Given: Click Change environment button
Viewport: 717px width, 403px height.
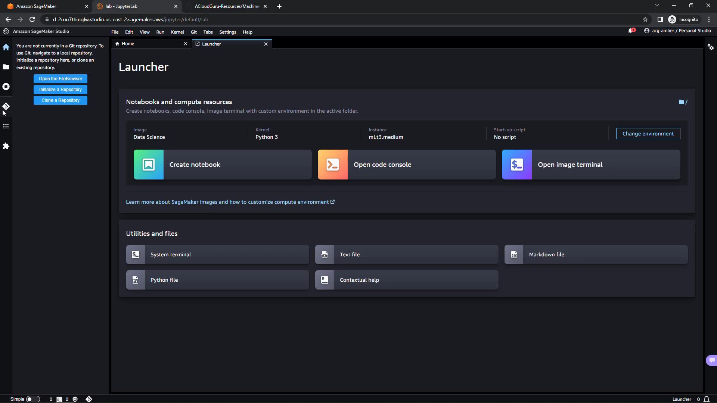Looking at the screenshot, I should coord(648,134).
